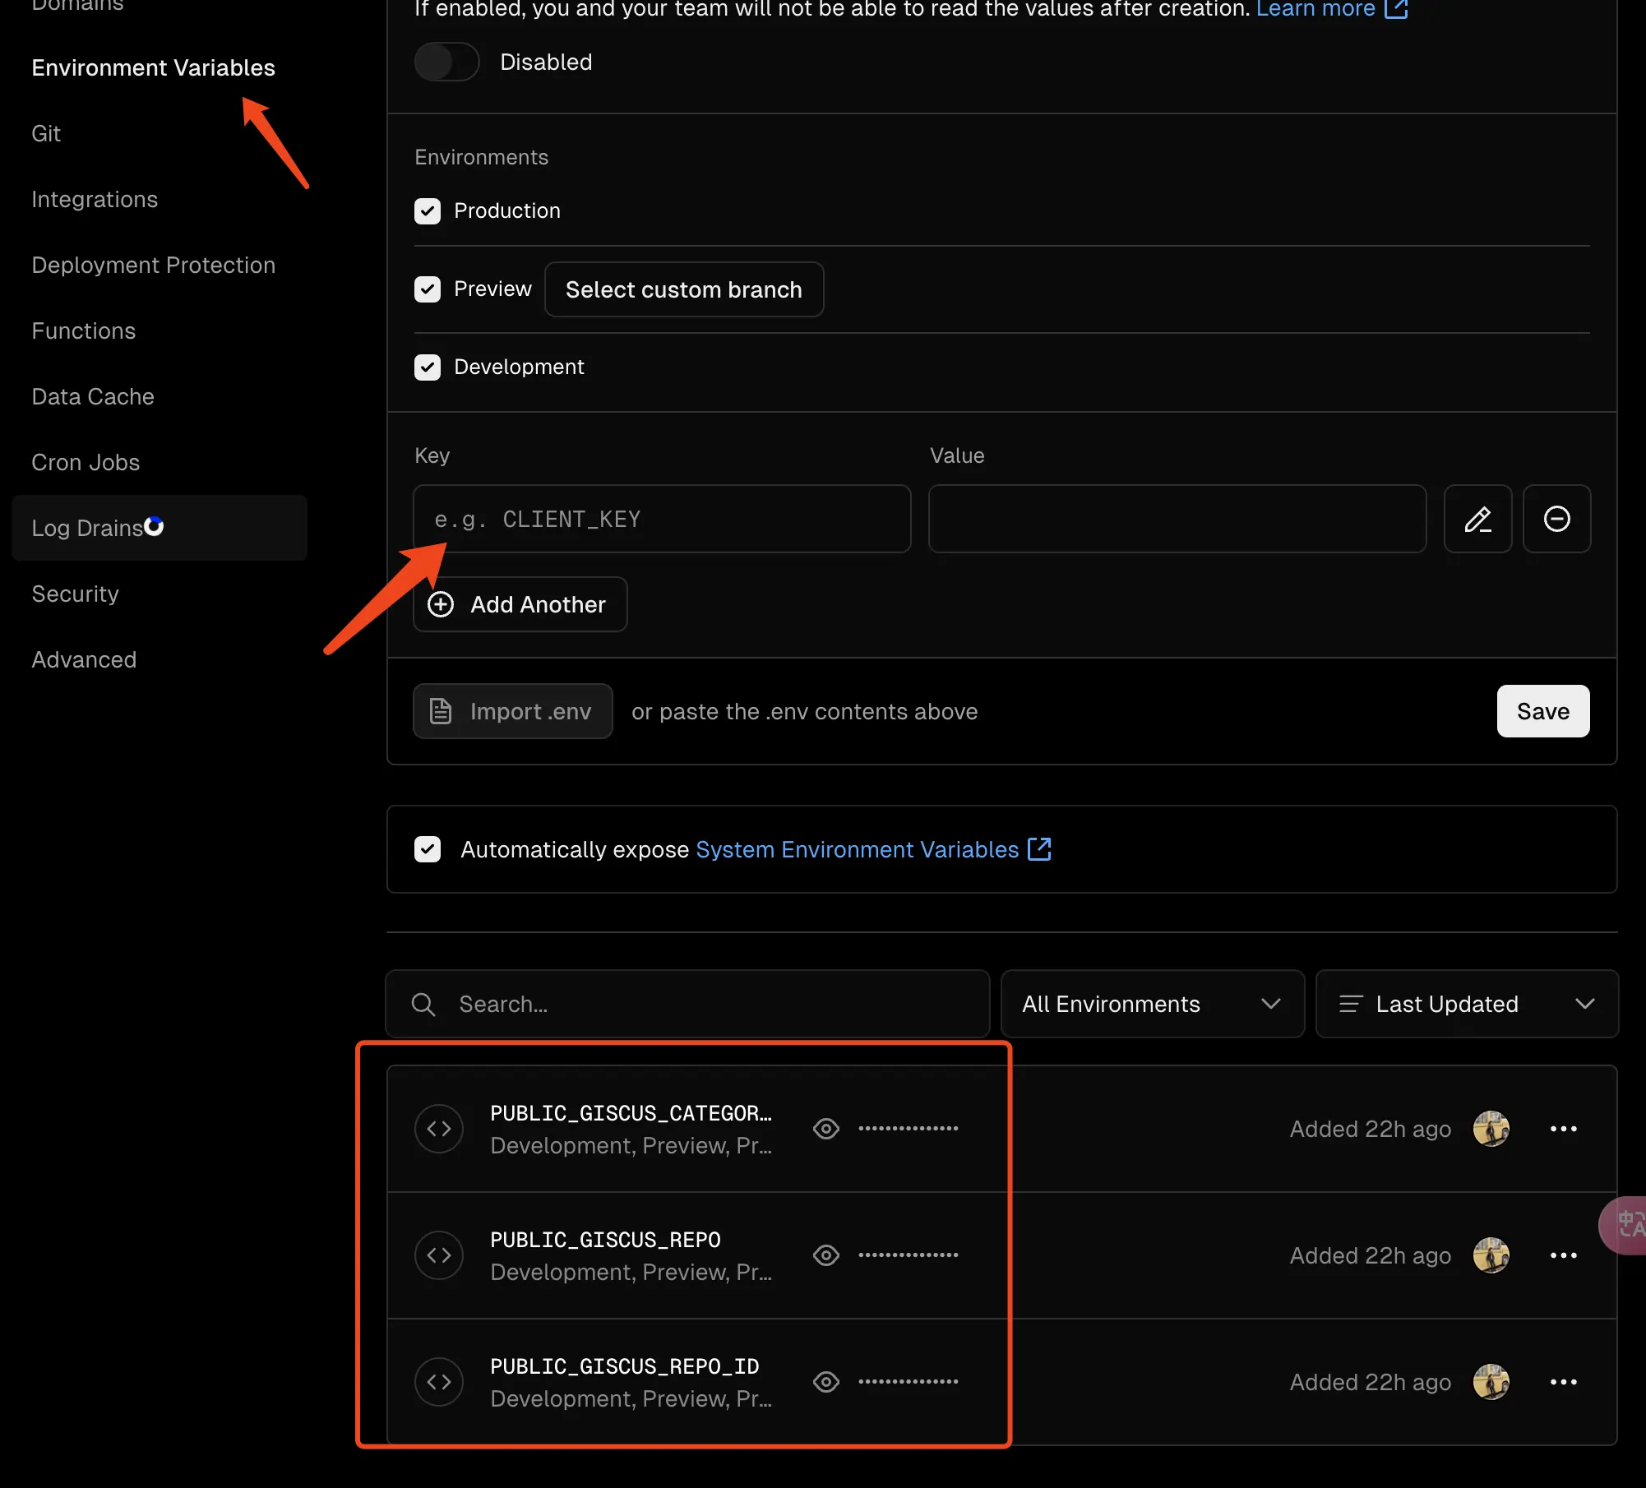Toggle the Disabled sensitive switch
This screenshot has height=1488, width=1646.
click(x=446, y=62)
